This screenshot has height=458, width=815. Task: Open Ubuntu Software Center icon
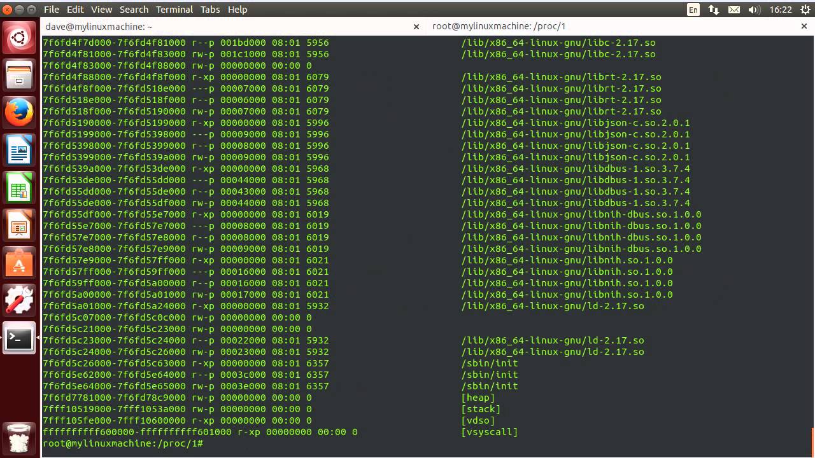pos(19,264)
